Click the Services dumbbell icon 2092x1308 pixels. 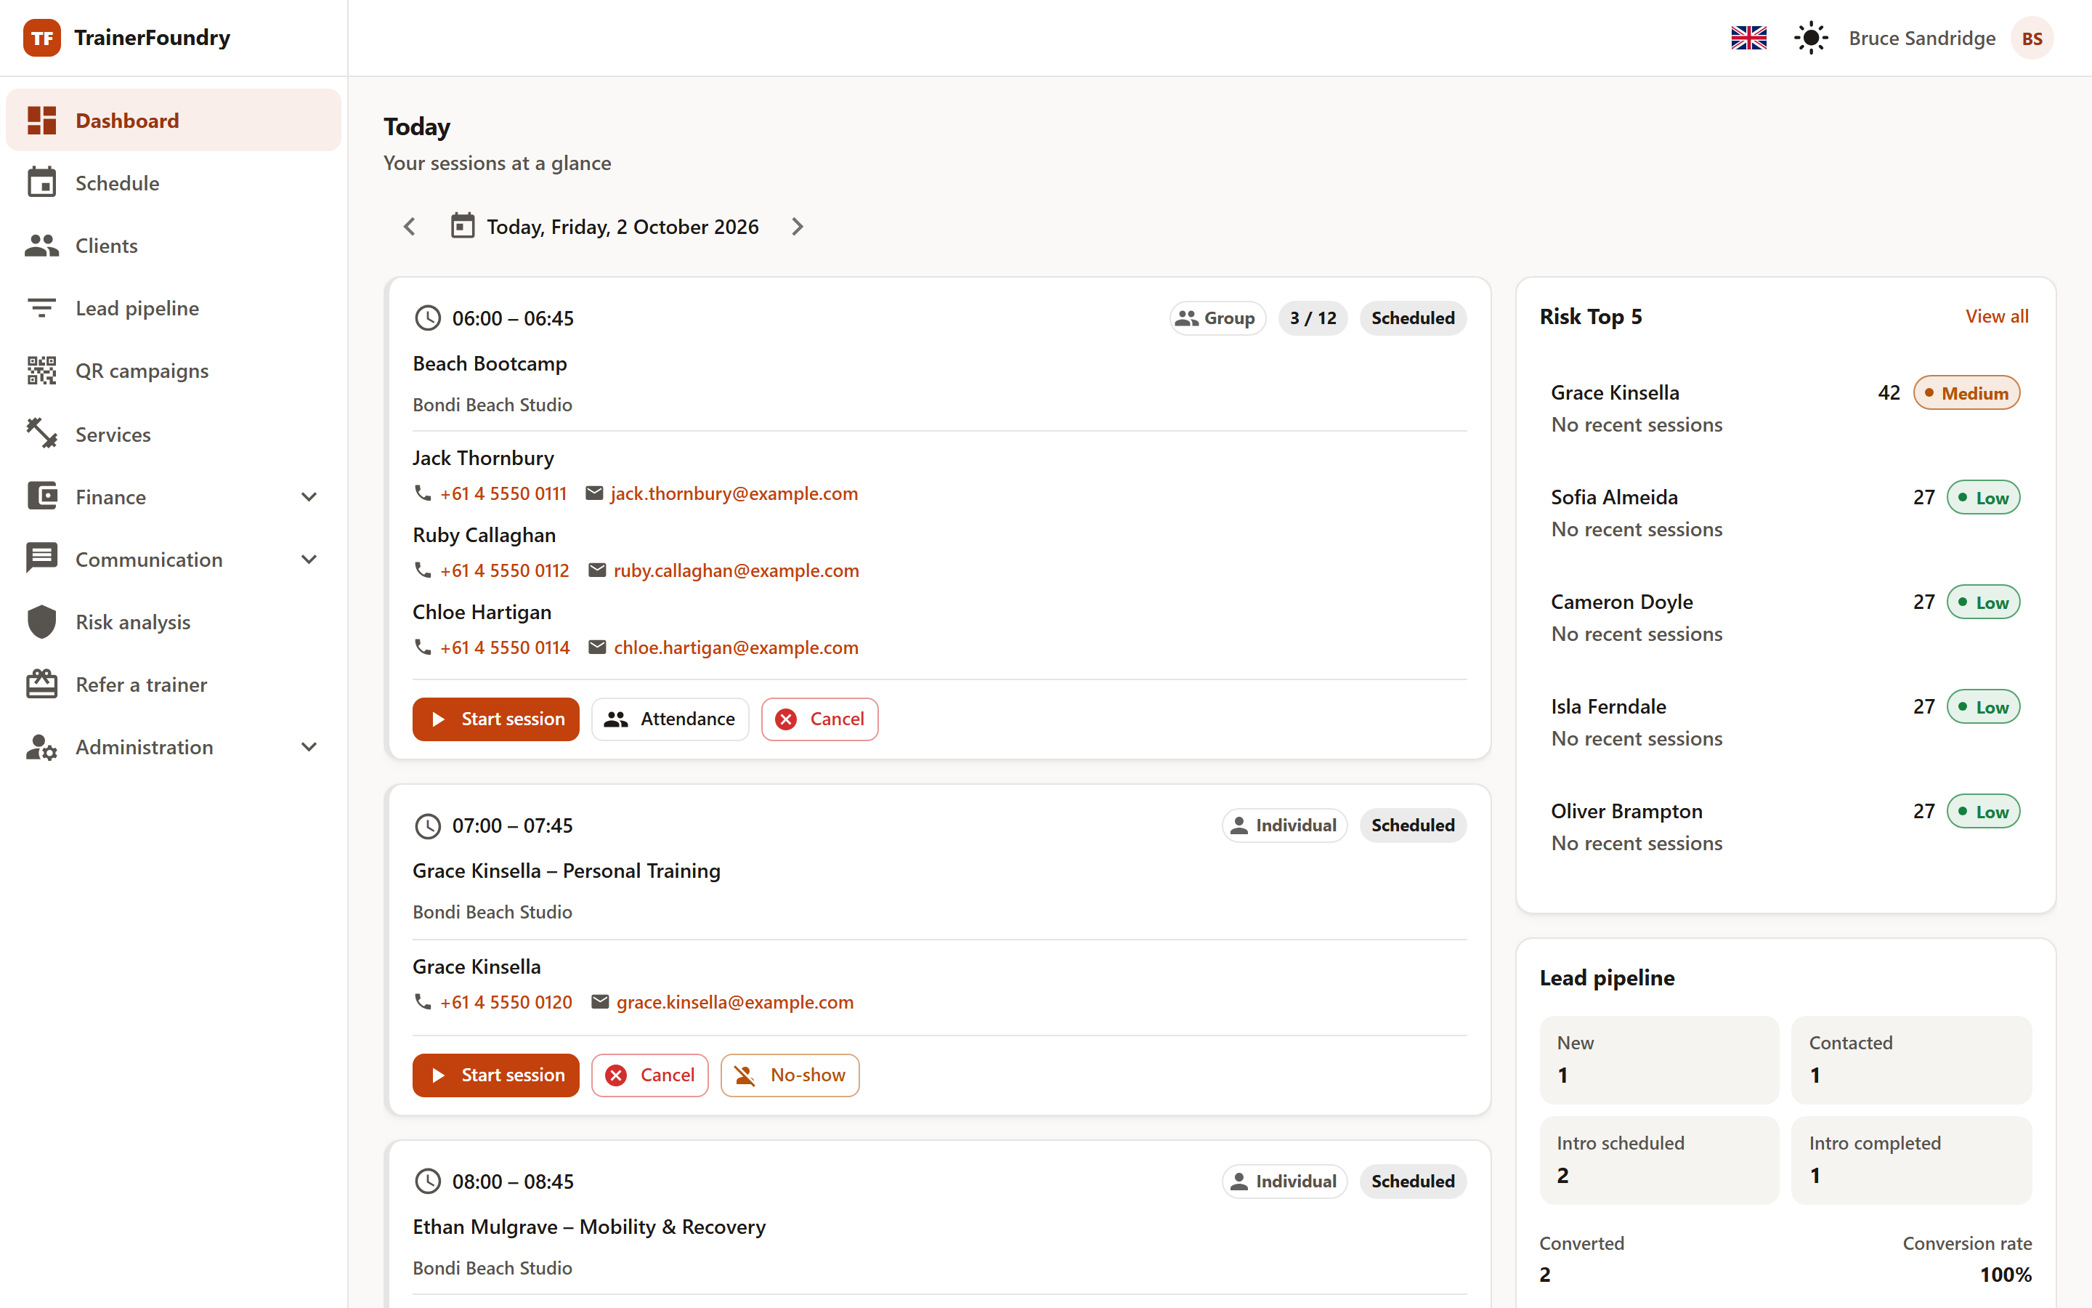[x=41, y=433]
